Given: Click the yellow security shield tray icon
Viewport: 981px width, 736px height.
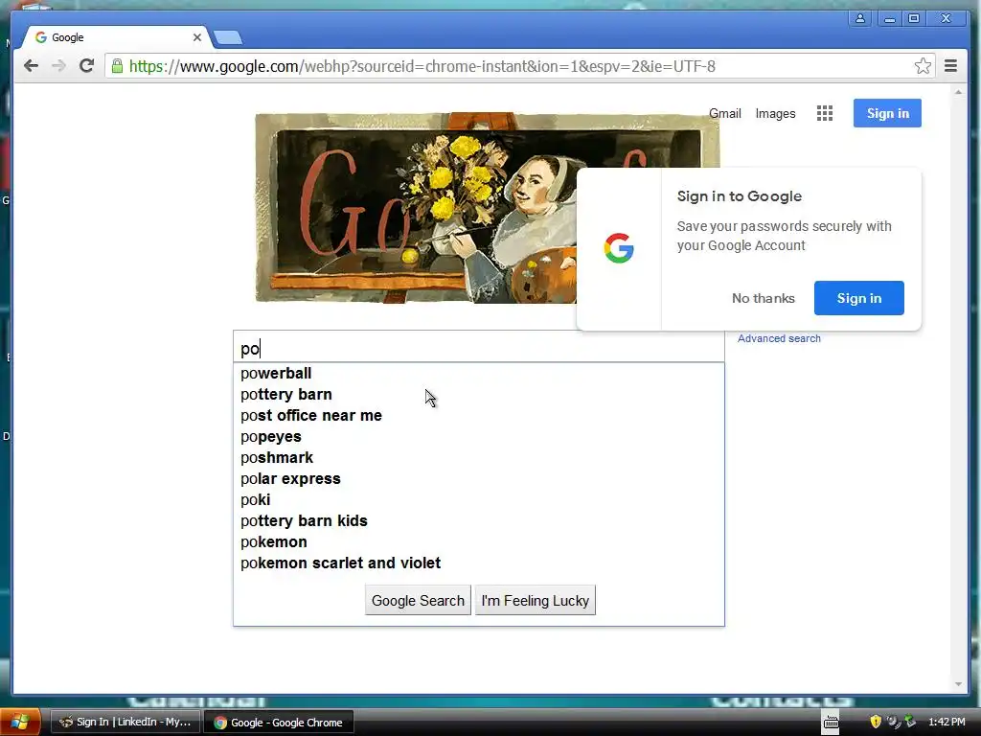Looking at the screenshot, I should click(876, 722).
